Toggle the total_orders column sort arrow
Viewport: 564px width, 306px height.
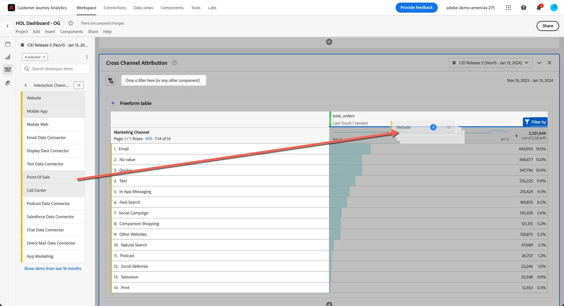coord(516,135)
